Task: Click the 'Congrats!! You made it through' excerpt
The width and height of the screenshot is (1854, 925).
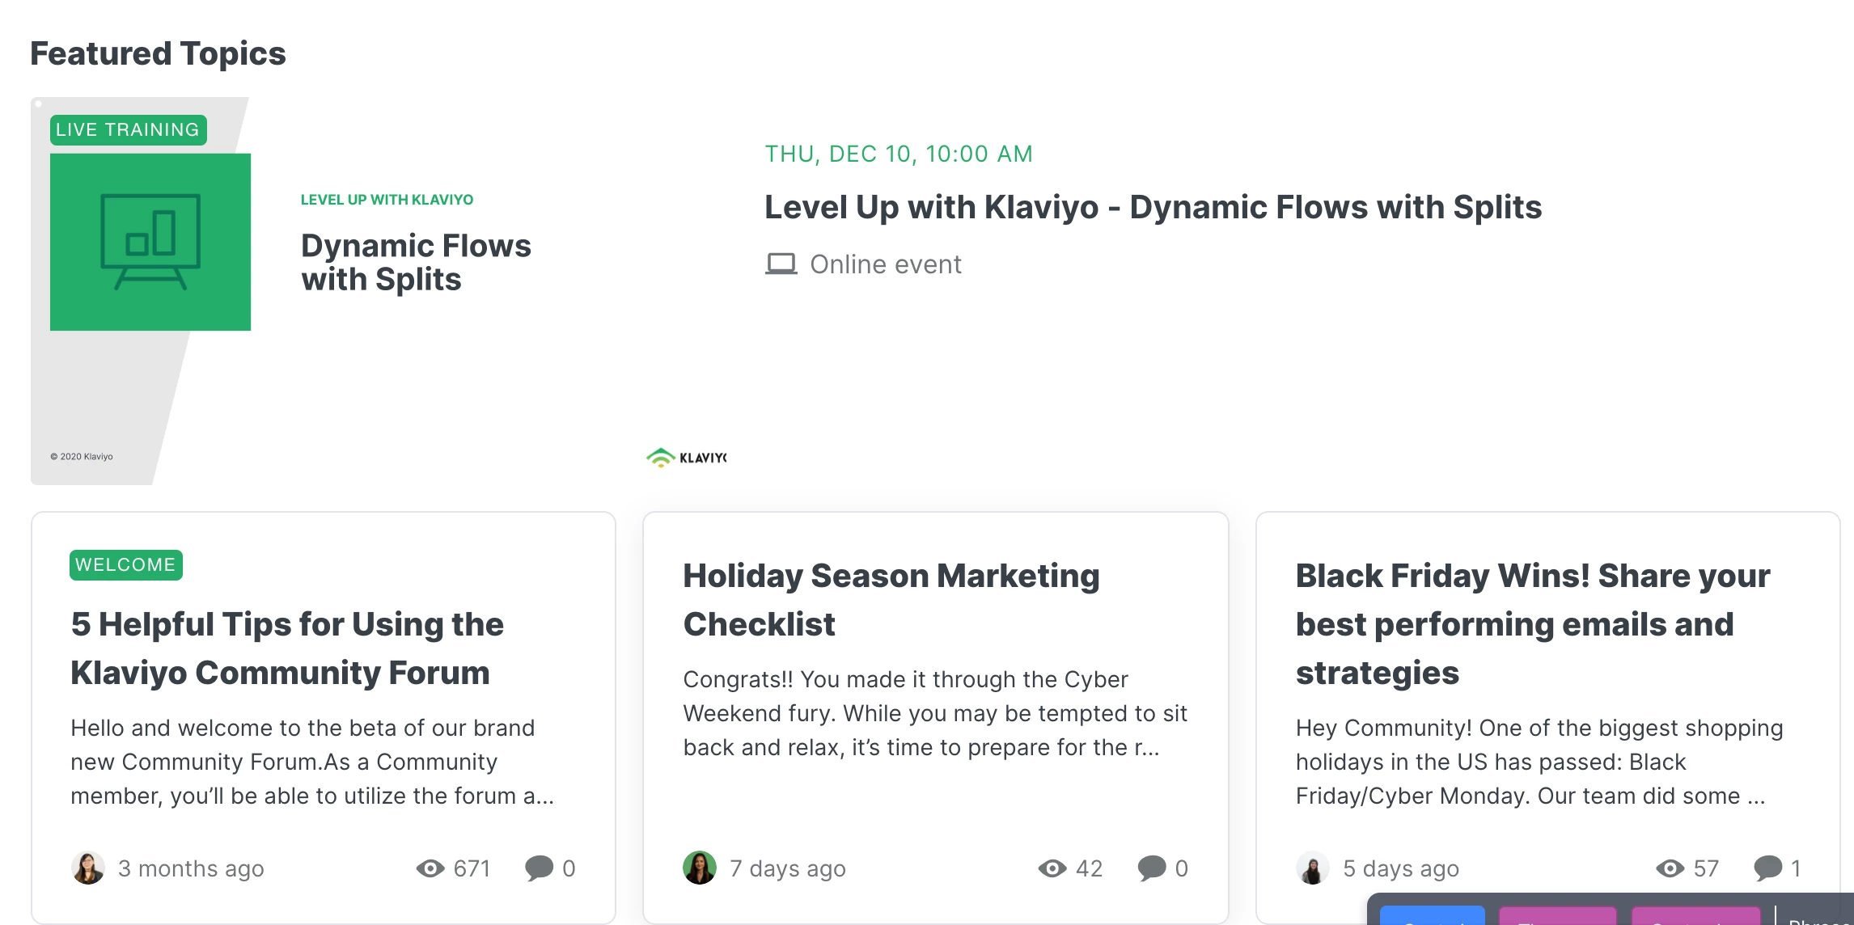Action: (935, 713)
